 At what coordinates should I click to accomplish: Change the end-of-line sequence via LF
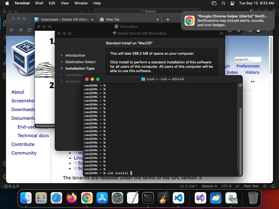[x=238, y=186]
